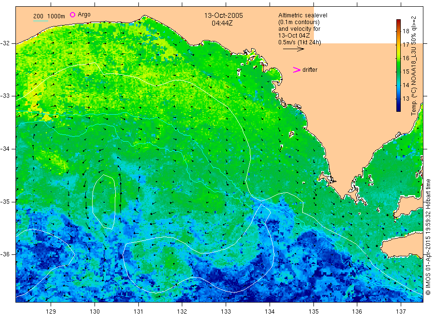
Task: Click the temperature color bar
Action: tap(398, 66)
